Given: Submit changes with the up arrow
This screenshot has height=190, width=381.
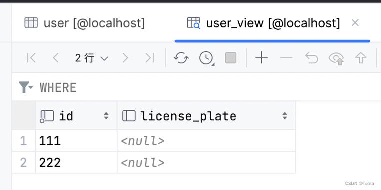Looking at the screenshot, I should coord(361,58).
